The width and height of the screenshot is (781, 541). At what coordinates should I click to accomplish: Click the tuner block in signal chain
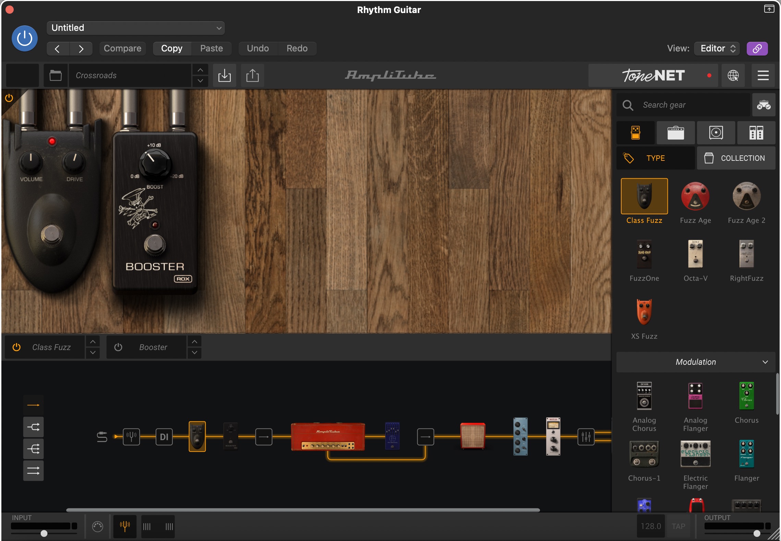131,437
